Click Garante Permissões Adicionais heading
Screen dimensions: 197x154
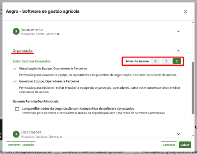point(36,101)
